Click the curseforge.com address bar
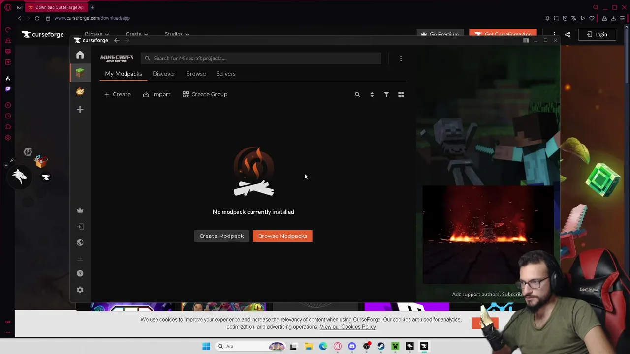The height and width of the screenshot is (354, 630). tap(92, 18)
